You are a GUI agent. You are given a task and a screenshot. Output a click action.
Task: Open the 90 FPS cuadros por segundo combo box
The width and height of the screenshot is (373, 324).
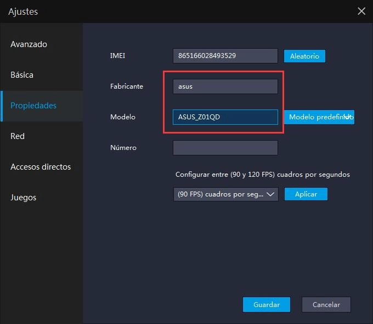click(225, 194)
